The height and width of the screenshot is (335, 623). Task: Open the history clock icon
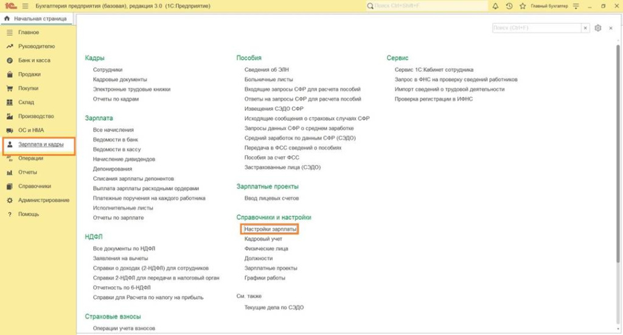click(509, 6)
